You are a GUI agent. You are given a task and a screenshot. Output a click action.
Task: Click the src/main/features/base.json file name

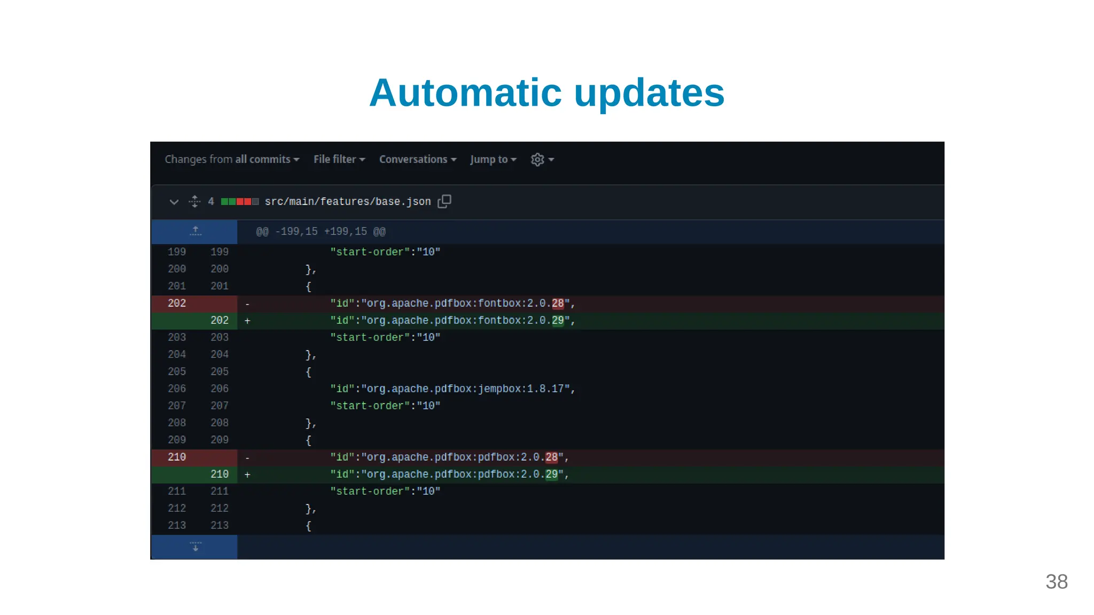pyautogui.click(x=348, y=201)
